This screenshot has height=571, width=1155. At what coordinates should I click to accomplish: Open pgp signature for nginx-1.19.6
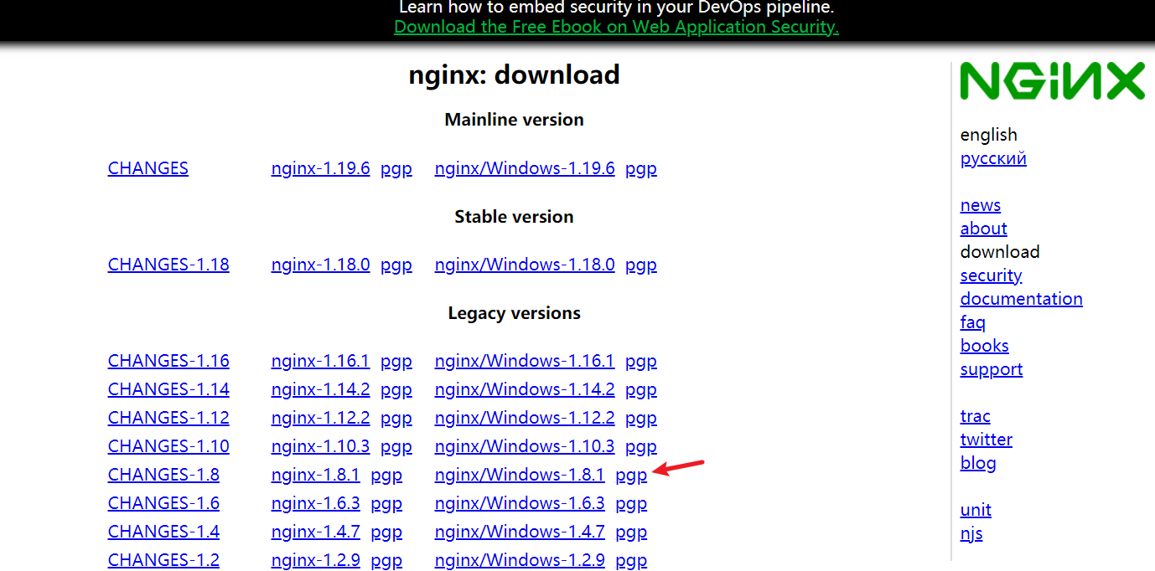396,169
